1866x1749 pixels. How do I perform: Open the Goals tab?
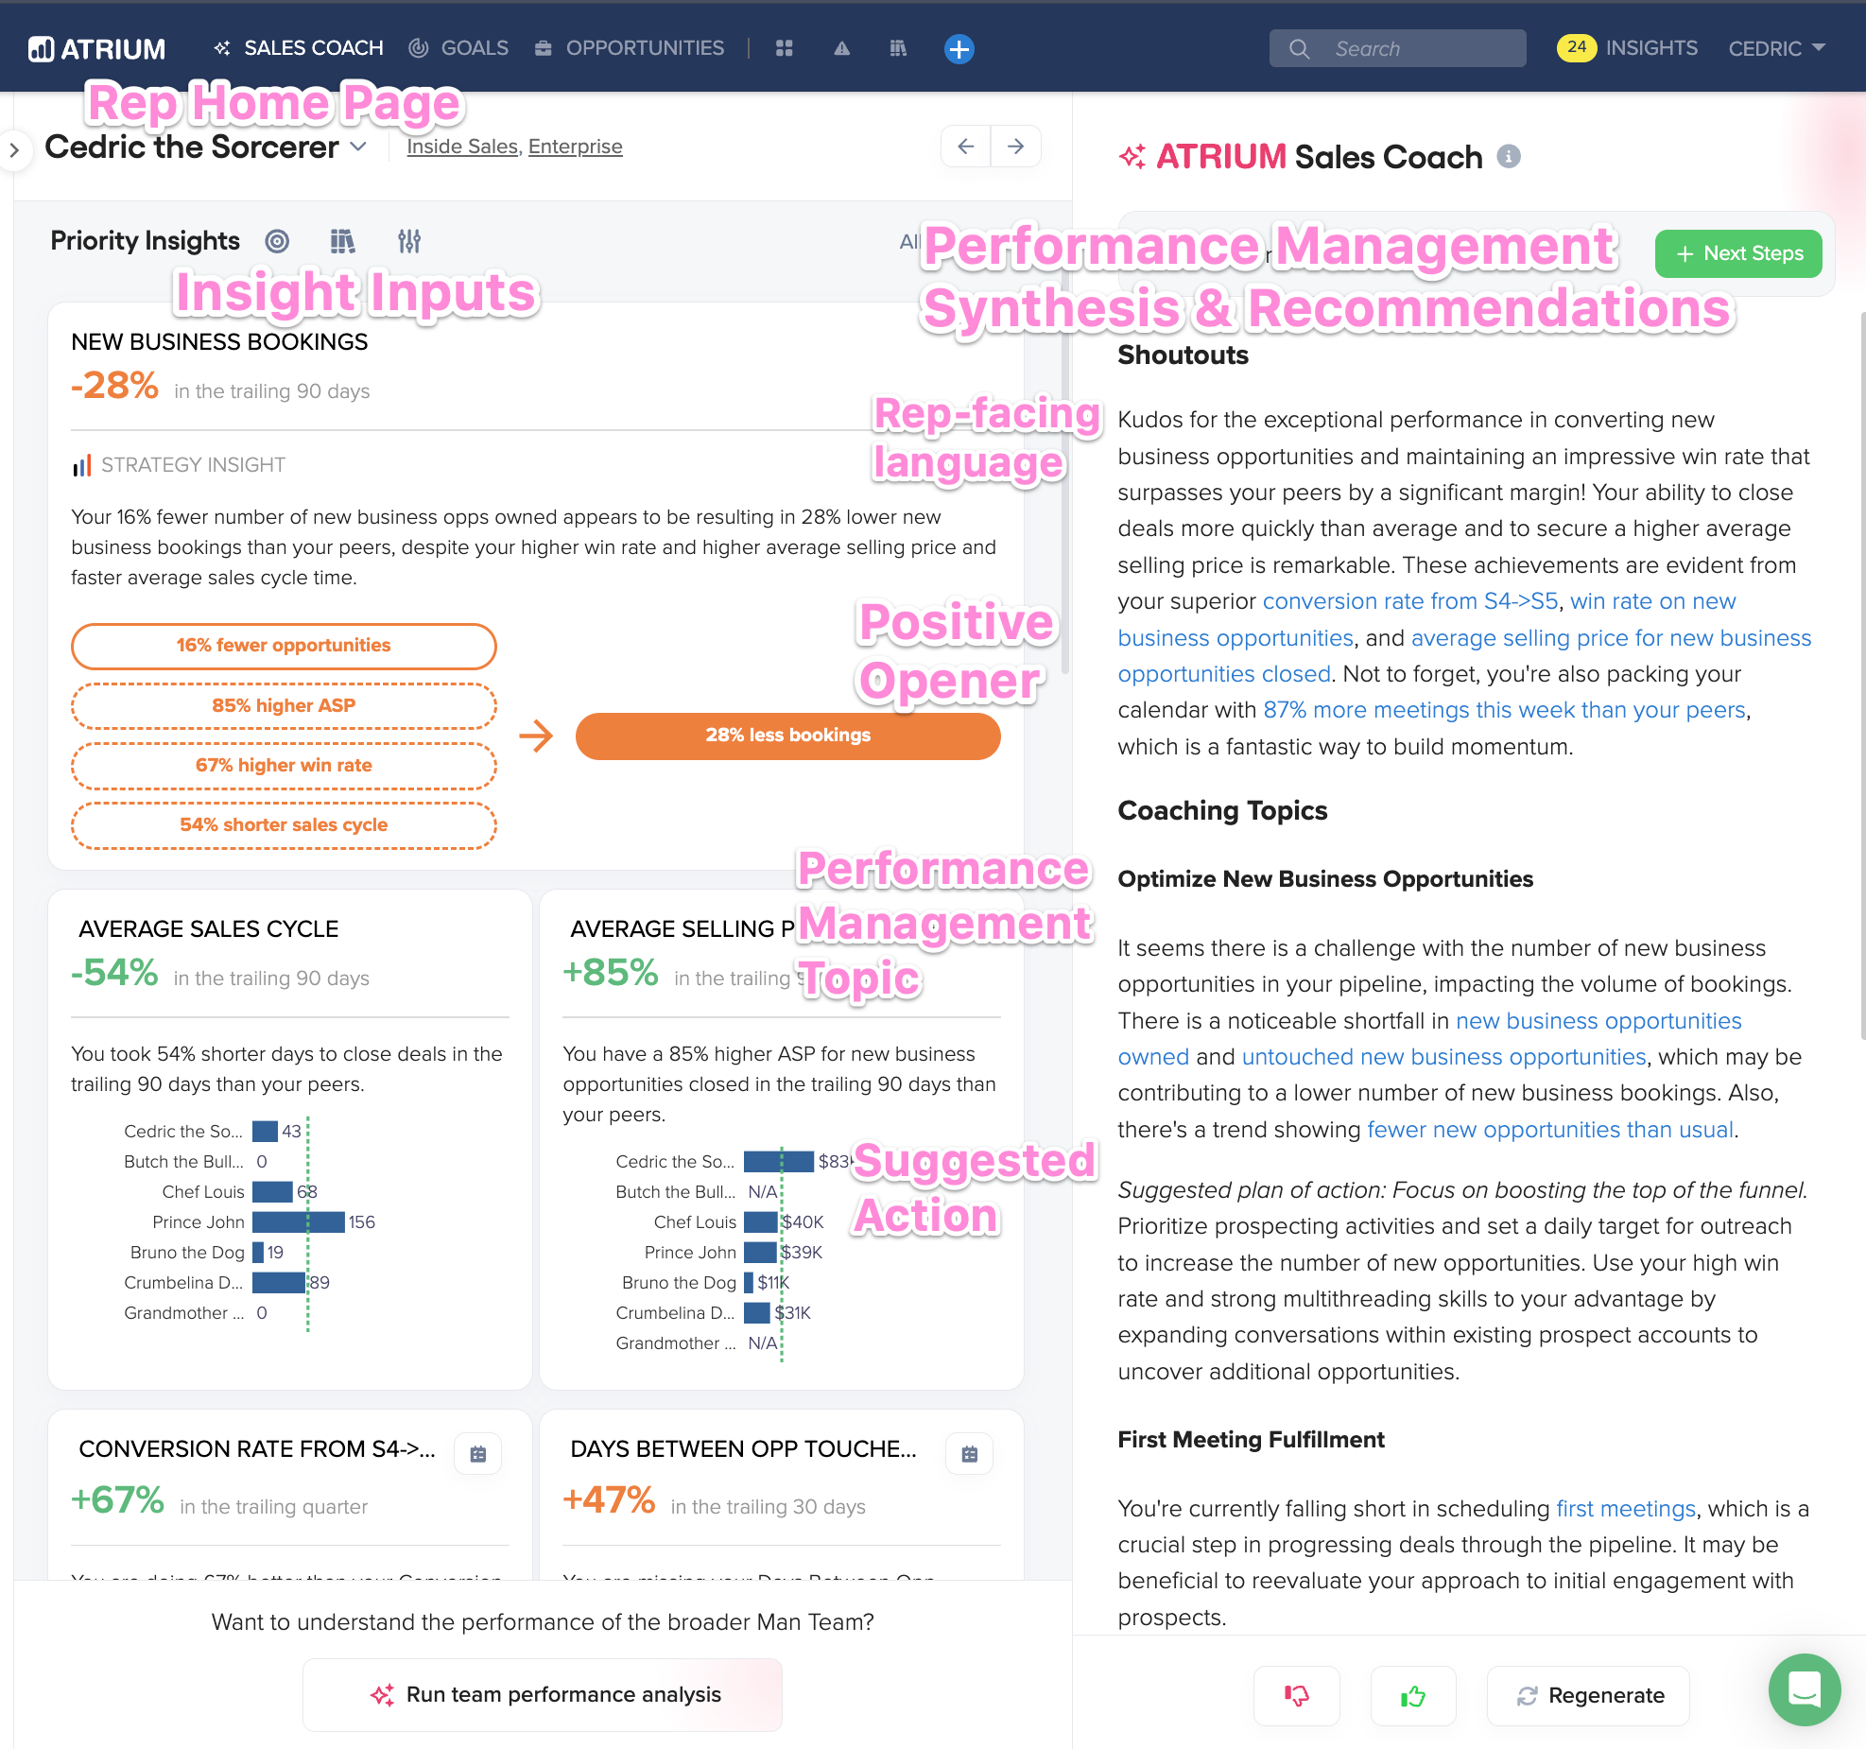pos(458,48)
